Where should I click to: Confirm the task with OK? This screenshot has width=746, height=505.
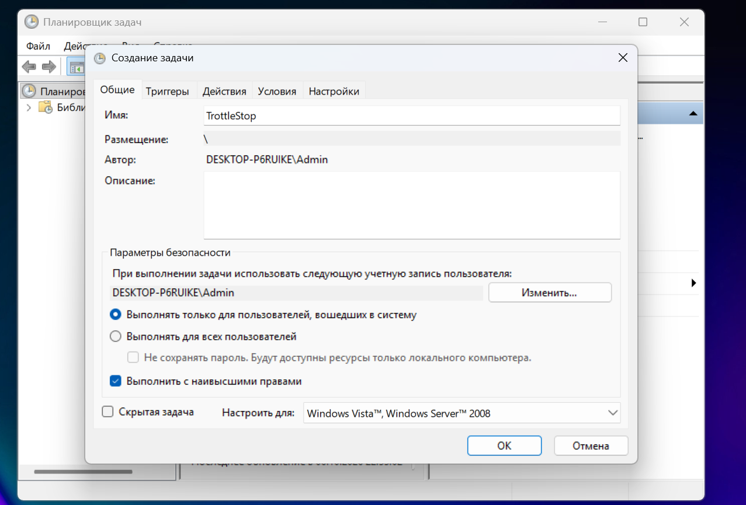click(x=504, y=445)
